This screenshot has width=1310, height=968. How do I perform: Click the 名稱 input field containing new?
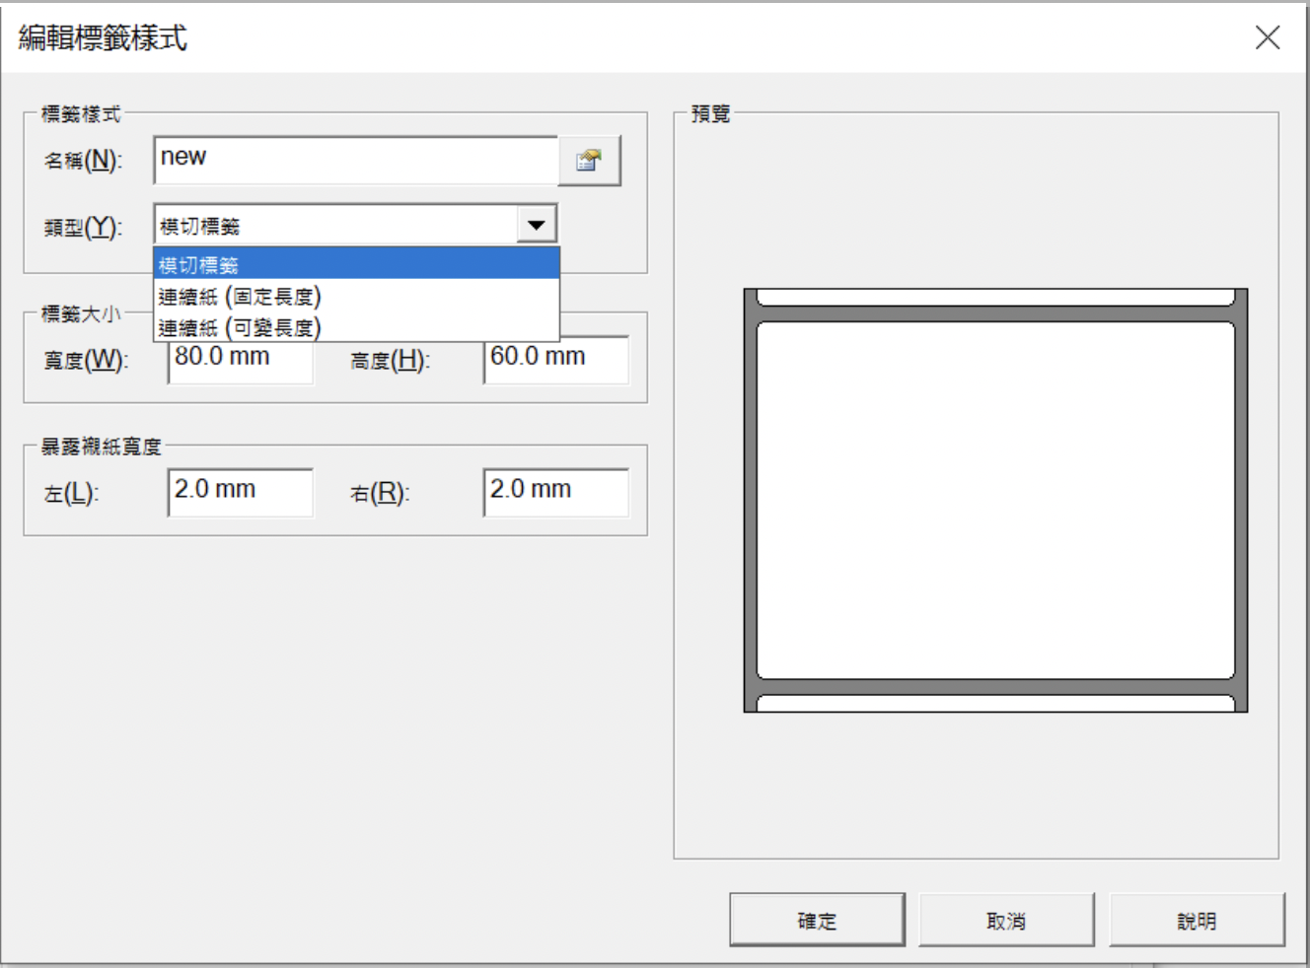click(356, 160)
